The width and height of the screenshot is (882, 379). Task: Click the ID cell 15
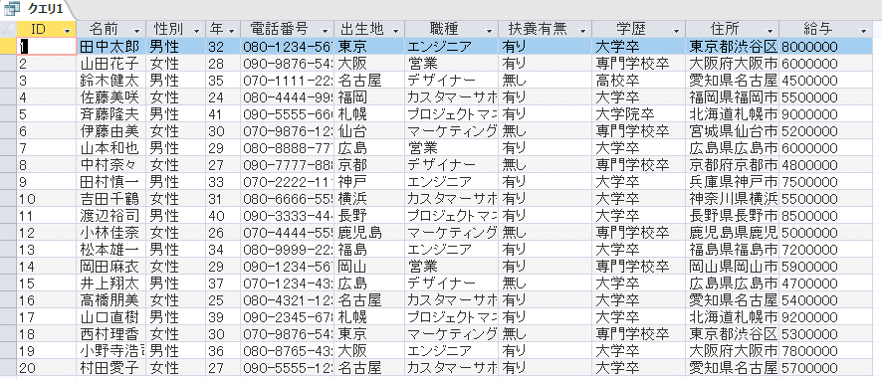(x=47, y=284)
